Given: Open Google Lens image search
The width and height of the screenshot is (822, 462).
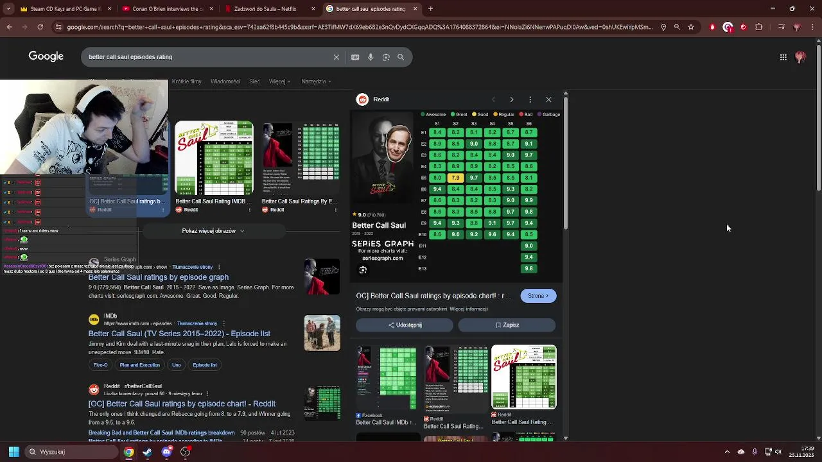Looking at the screenshot, I should click(386, 57).
